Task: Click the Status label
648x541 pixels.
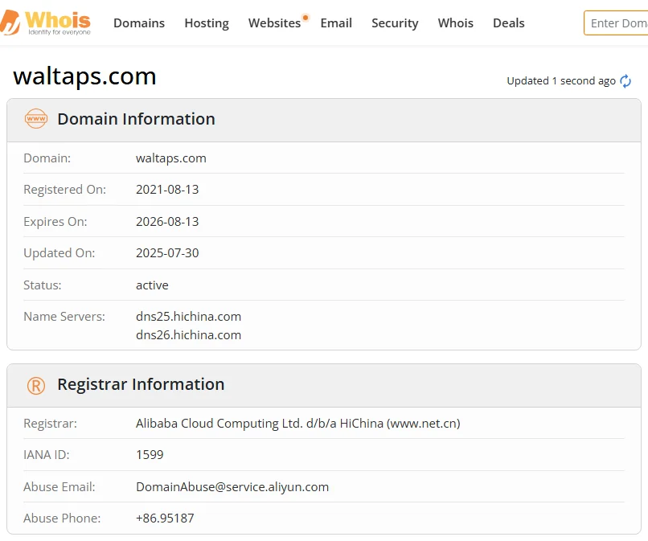Action: [x=42, y=285]
